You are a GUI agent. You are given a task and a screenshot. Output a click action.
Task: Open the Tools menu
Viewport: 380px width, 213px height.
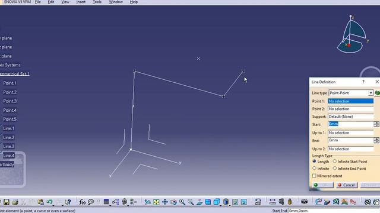pos(97,2)
